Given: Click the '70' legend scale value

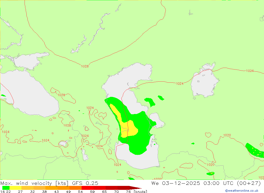Looking at the screenshot, I should tap(116, 192).
